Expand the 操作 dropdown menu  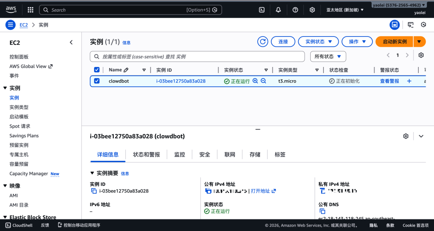point(357,41)
